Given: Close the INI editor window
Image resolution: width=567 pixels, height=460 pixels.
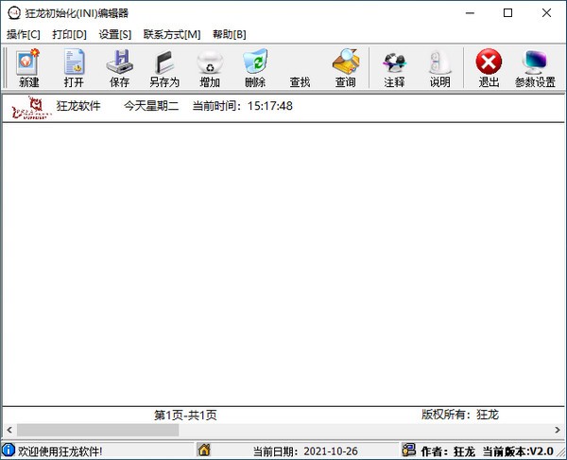Looking at the screenshot, I should click(546, 13).
